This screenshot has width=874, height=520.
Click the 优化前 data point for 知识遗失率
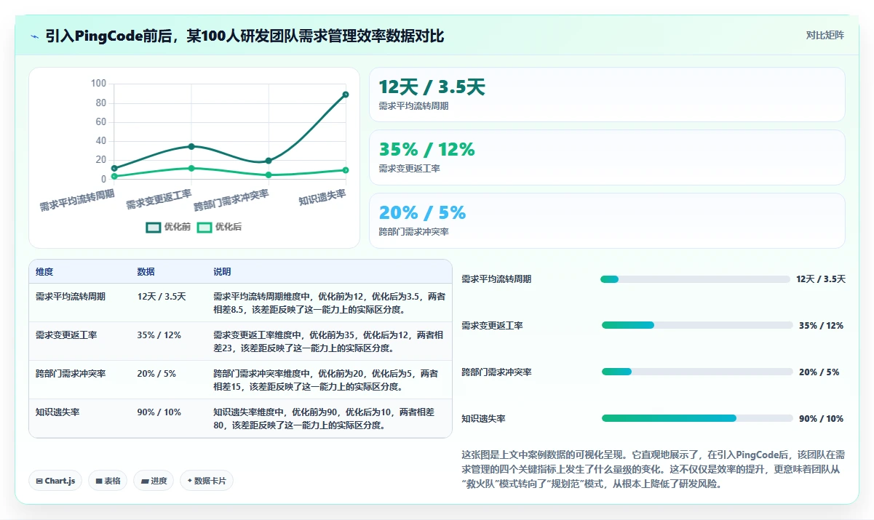pyautogui.click(x=345, y=95)
